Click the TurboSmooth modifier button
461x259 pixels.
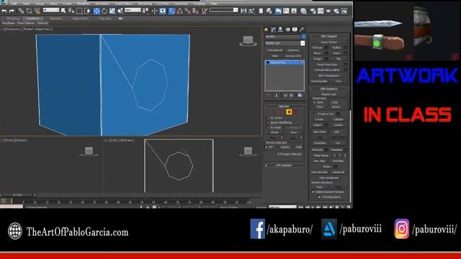[275, 50]
